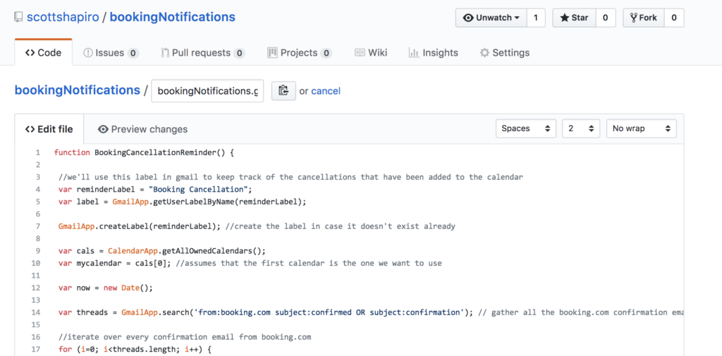The image size is (722, 356).
Task: Fork the bookingNotifications repository
Action: pyautogui.click(x=643, y=18)
